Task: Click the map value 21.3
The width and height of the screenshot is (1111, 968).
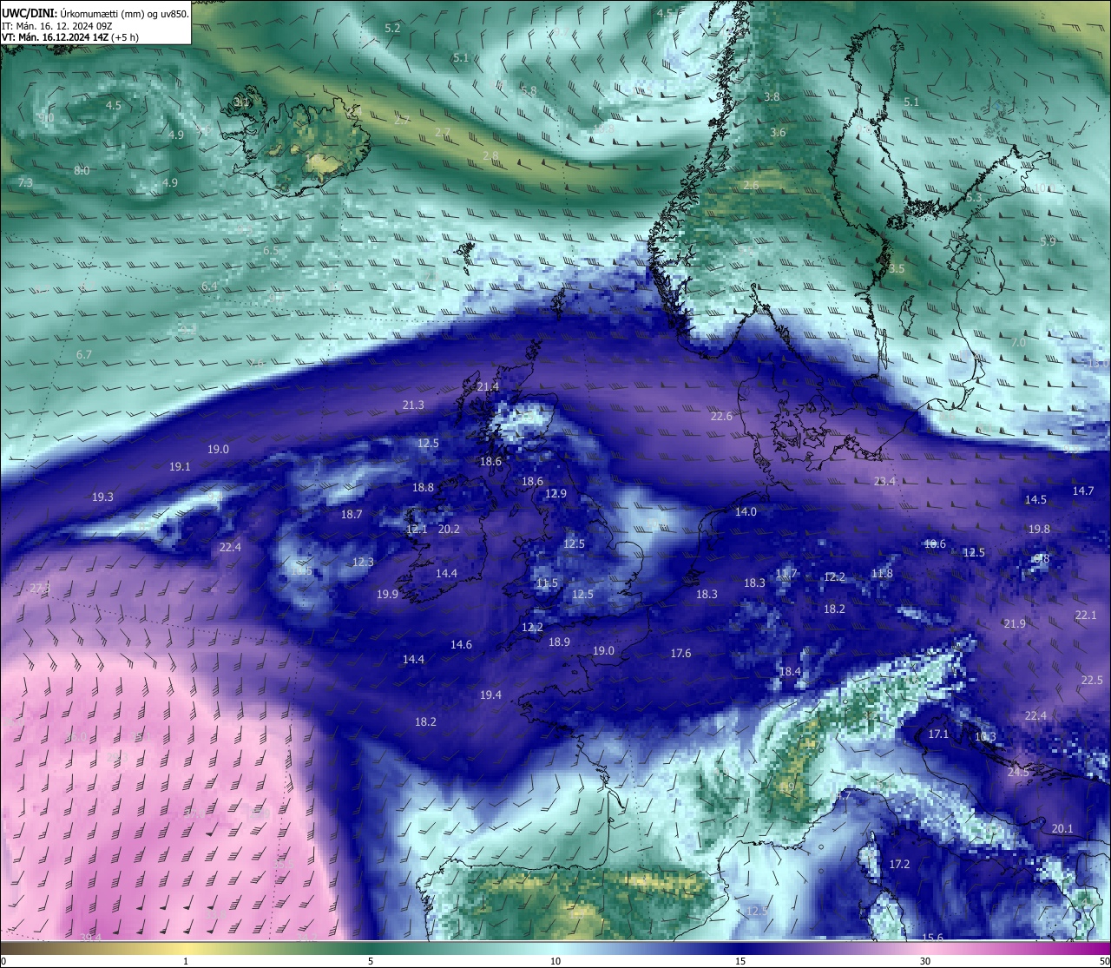Action: pos(413,405)
